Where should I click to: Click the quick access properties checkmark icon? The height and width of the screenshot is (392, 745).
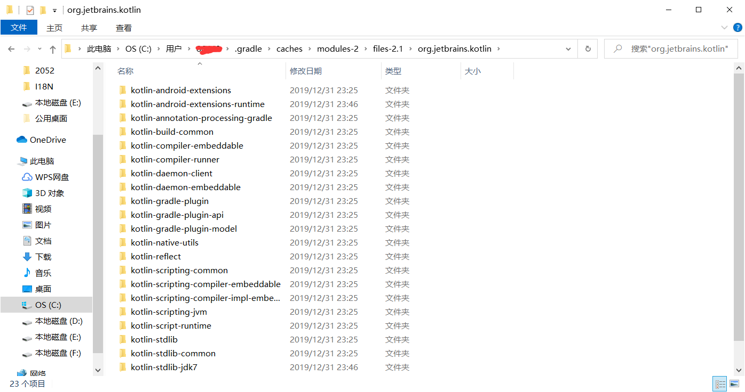pos(30,10)
